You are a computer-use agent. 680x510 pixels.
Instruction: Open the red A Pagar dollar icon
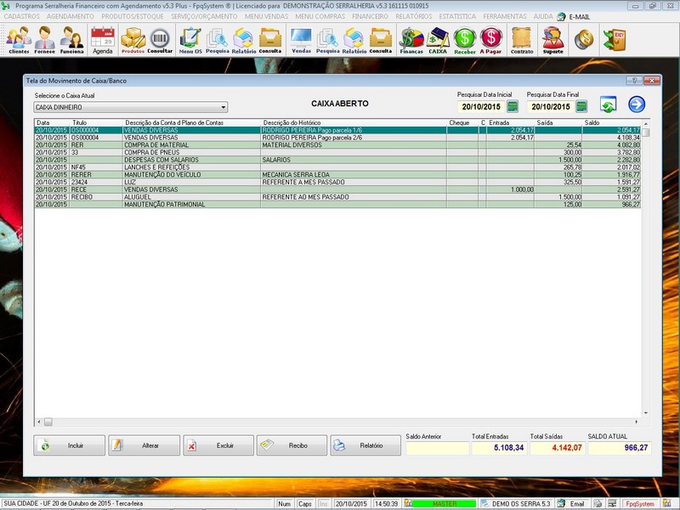coord(491,40)
